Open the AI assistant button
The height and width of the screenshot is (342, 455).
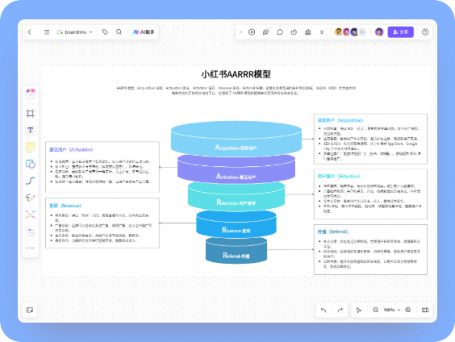(144, 32)
